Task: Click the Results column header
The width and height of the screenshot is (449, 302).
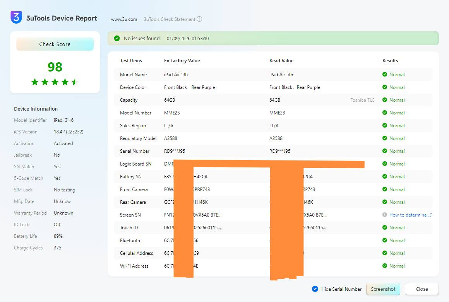Action: coord(390,61)
